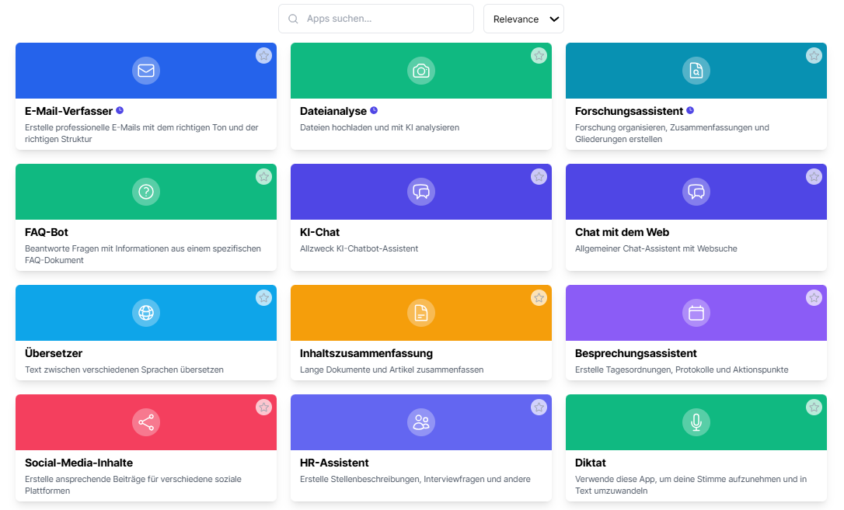
Task: Toggle favorite star on Inhaltszusammenfassung card
Action: (x=539, y=298)
